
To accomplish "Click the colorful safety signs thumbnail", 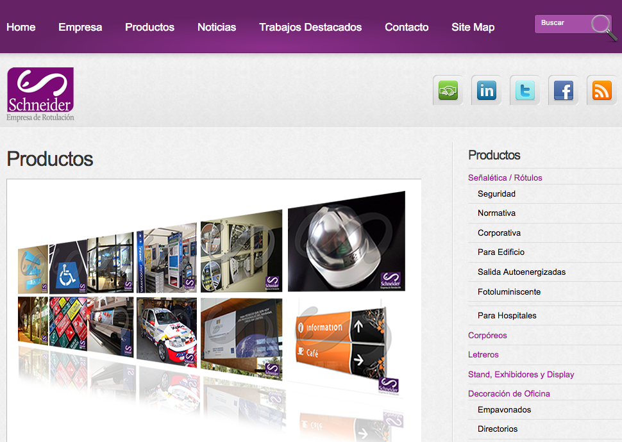I will pyautogui.click(x=68, y=323).
